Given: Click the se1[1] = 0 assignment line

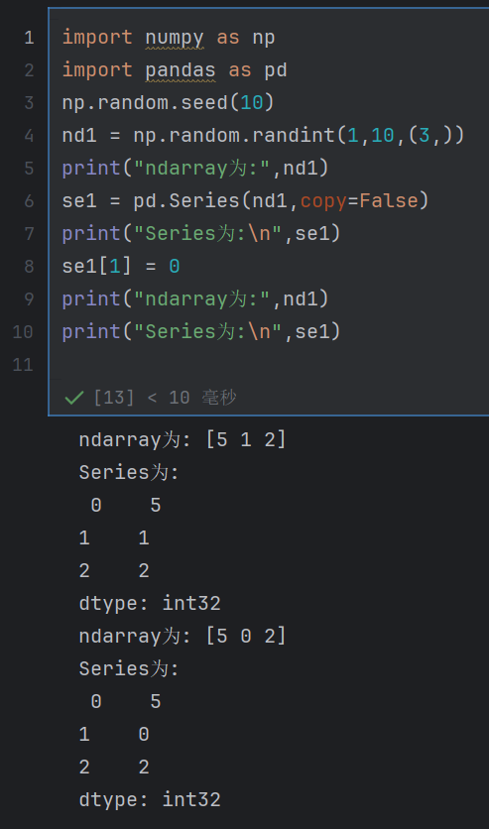Looking at the screenshot, I should tap(121, 267).
